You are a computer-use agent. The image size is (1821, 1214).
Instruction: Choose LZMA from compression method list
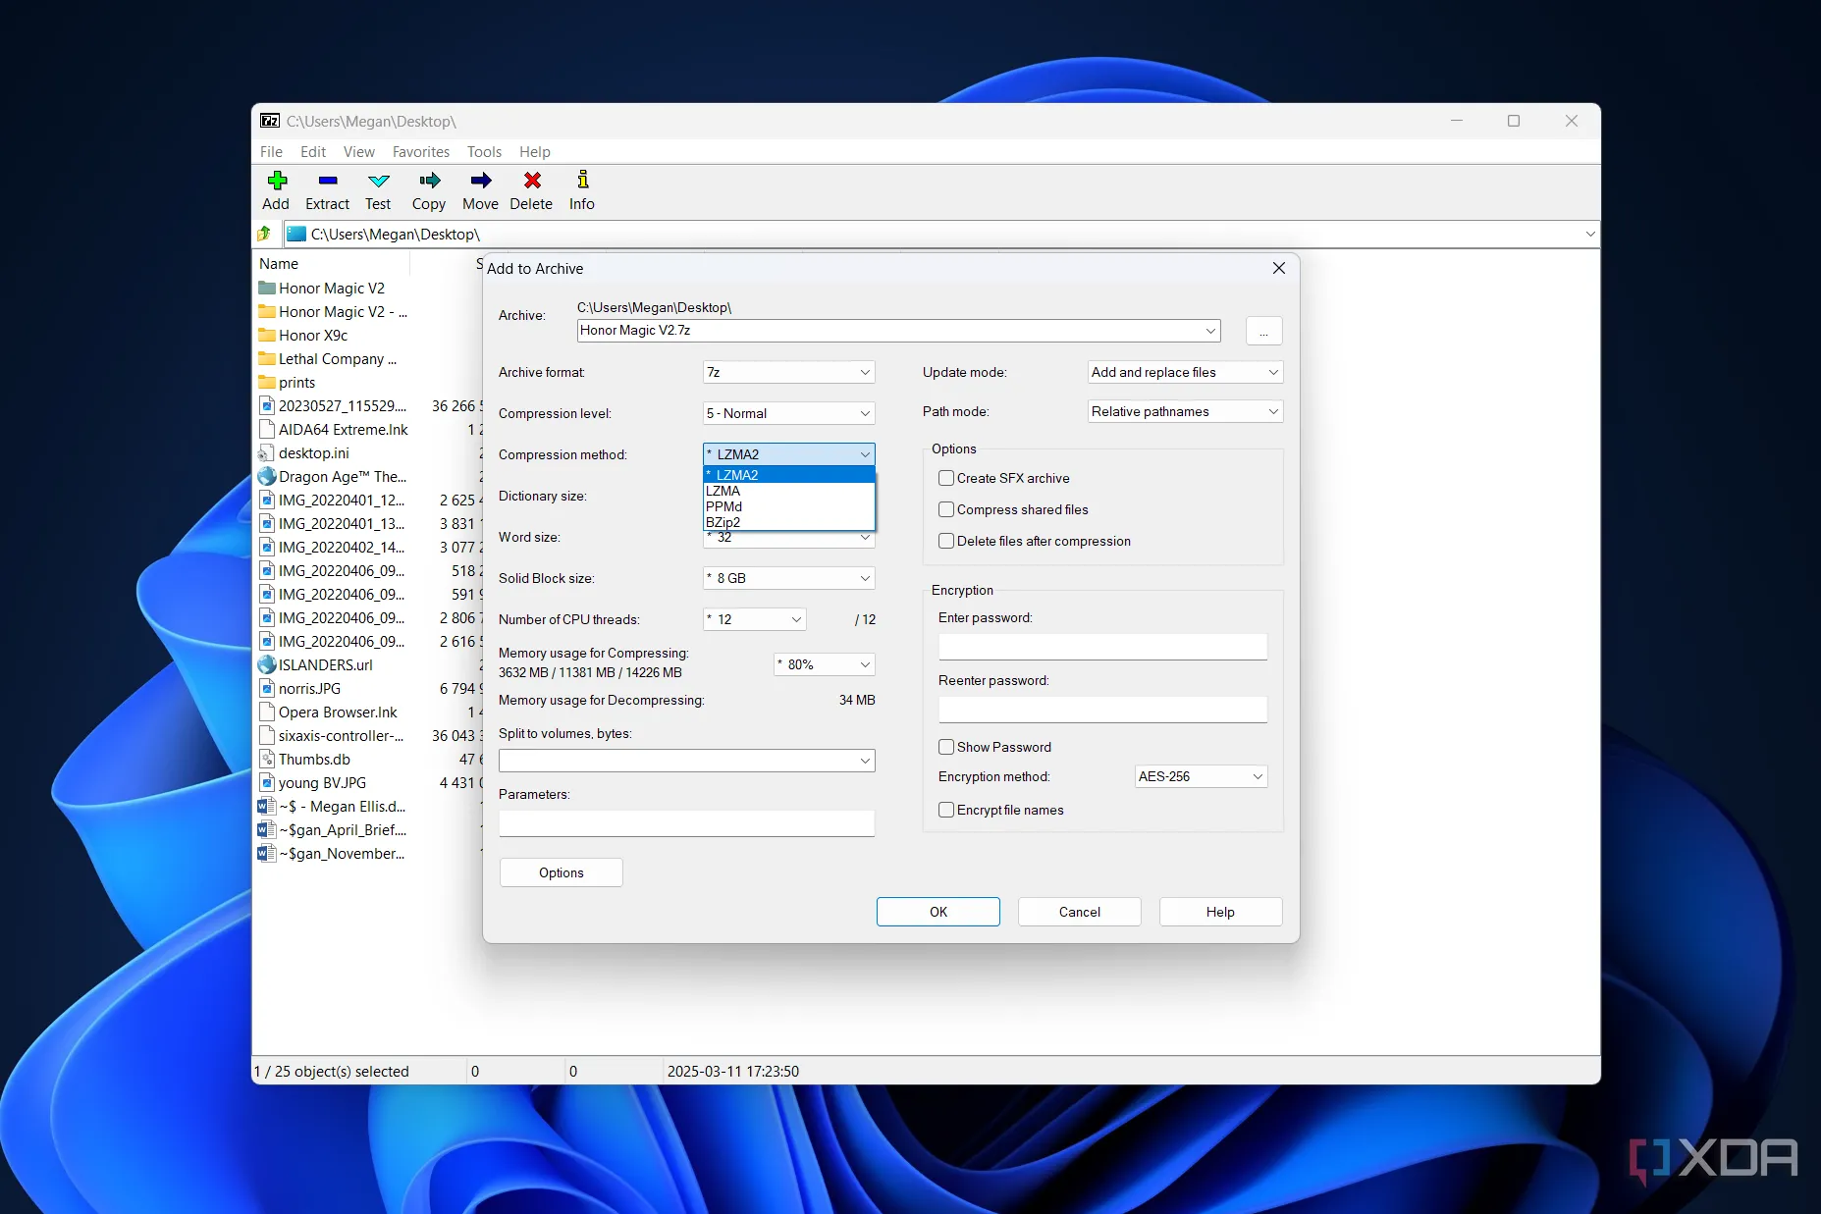(788, 491)
